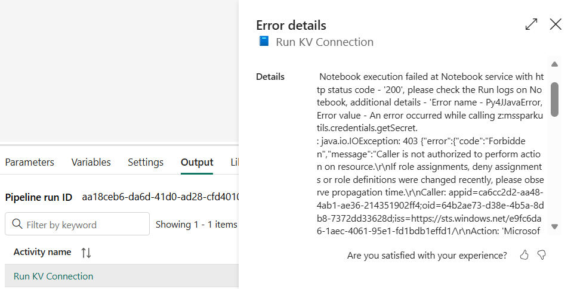Click the Activity name column header
The image size is (577, 289).
[x=42, y=252]
